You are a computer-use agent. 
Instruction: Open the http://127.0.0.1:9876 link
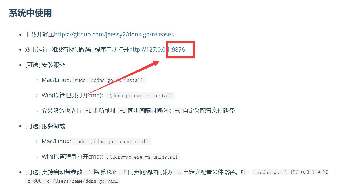tap(157, 50)
